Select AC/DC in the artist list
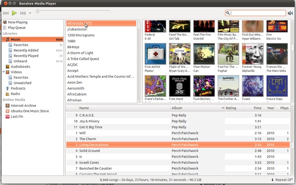 72,65
